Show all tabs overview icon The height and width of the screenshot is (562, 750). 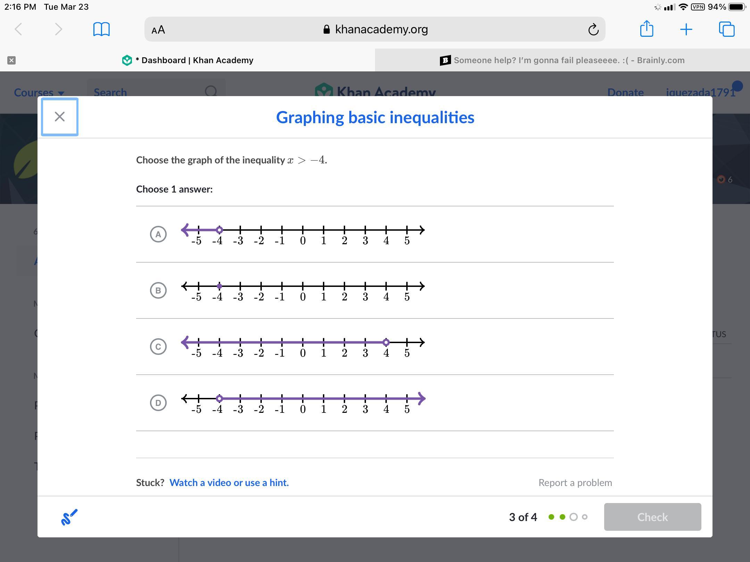coord(726,29)
